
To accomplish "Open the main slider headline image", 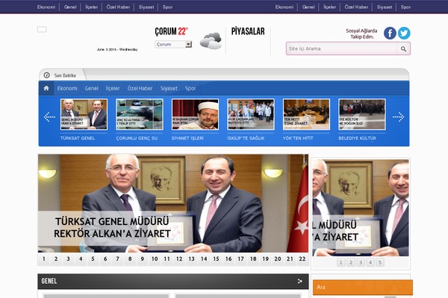I will tap(173, 203).
